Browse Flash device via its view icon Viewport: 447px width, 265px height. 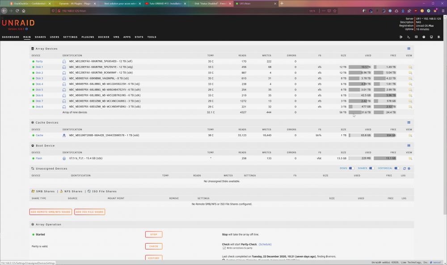[x=410, y=158]
